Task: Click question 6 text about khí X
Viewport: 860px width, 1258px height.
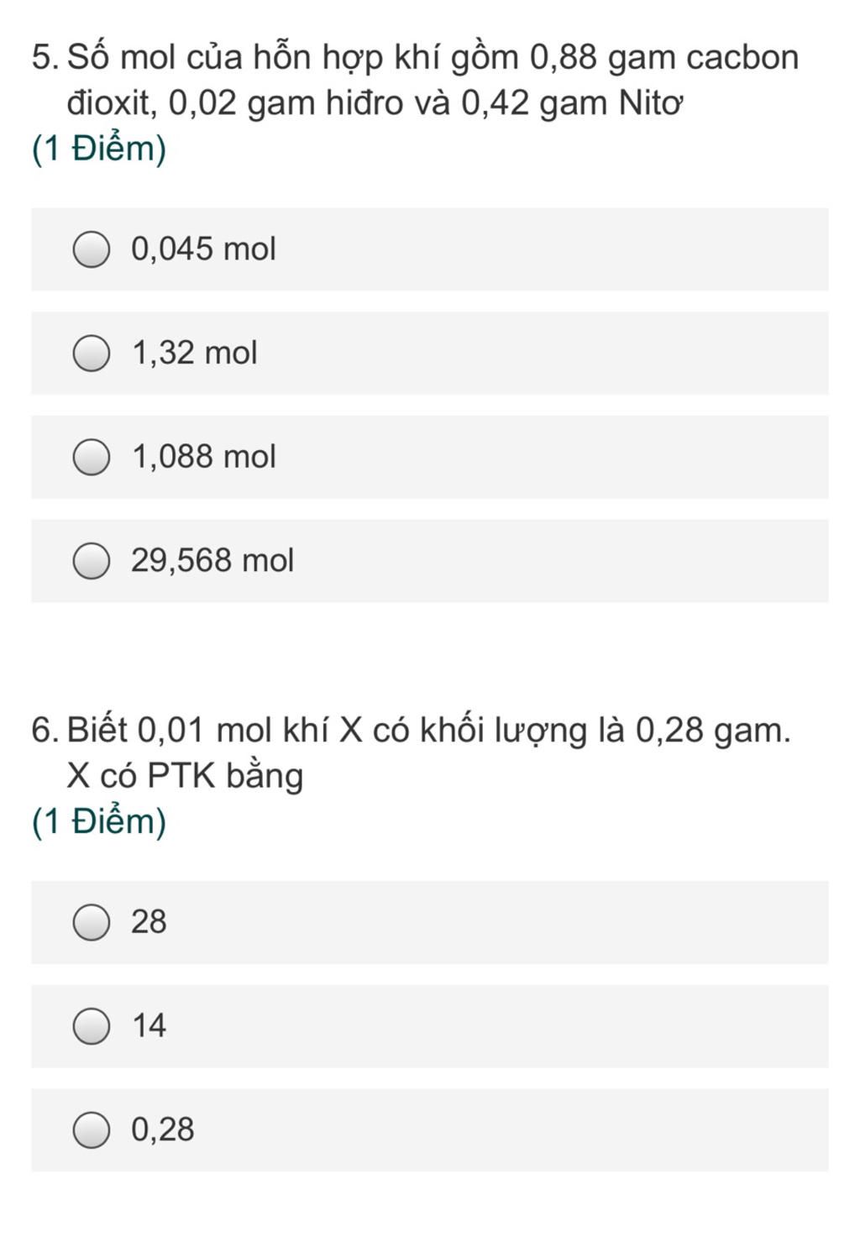Action: coord(412,753)
